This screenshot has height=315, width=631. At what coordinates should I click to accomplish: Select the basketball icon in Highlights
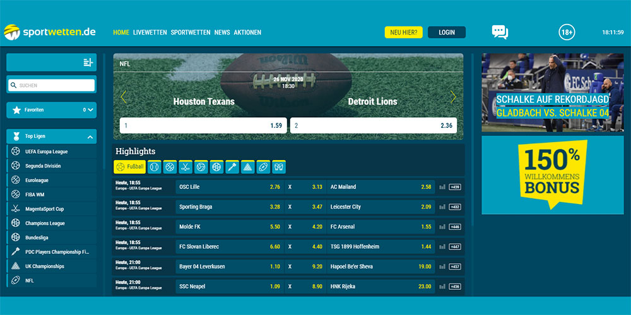point(170,167)
